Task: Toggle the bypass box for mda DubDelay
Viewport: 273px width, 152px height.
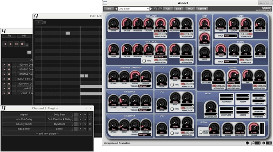Action: [x=76, y=119]
